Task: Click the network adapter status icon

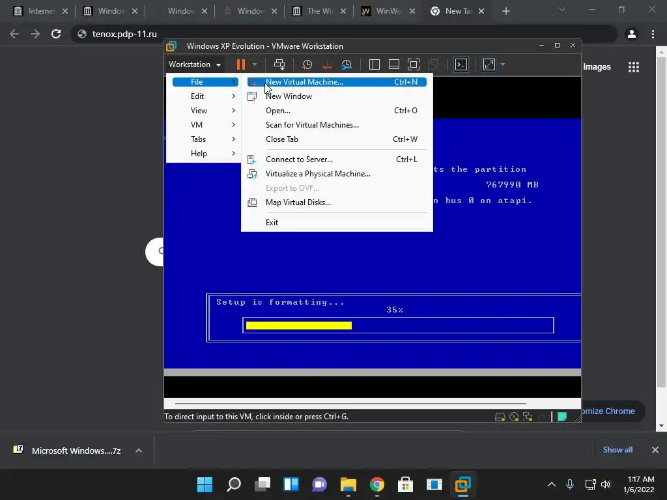Action: coord(528,417)
